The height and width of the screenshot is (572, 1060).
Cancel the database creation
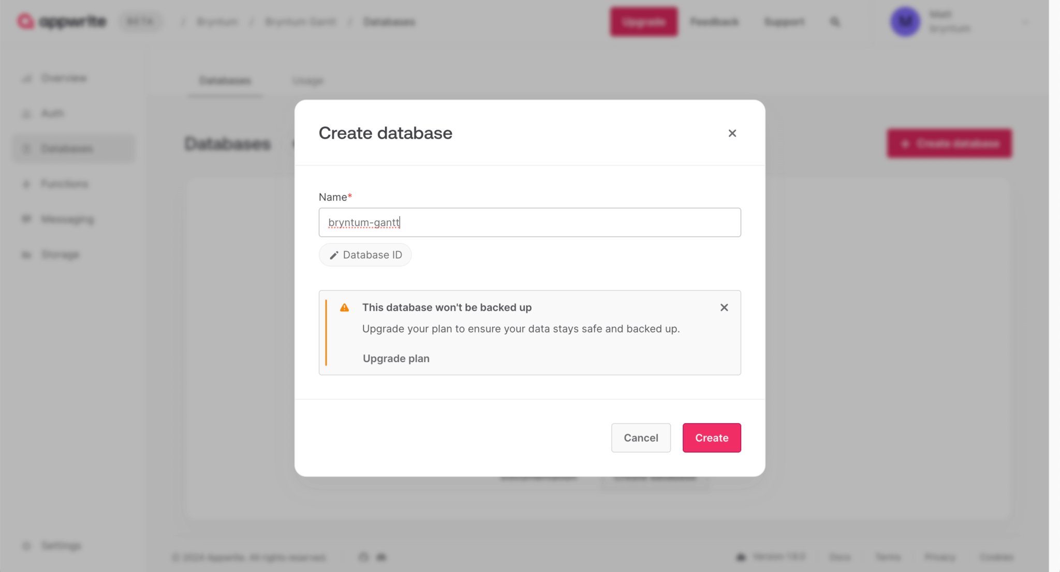pos(641,438)
